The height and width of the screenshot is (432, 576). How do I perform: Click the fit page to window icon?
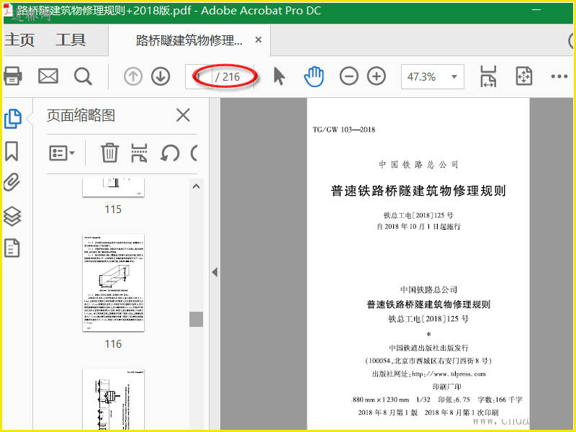[524, 76]
